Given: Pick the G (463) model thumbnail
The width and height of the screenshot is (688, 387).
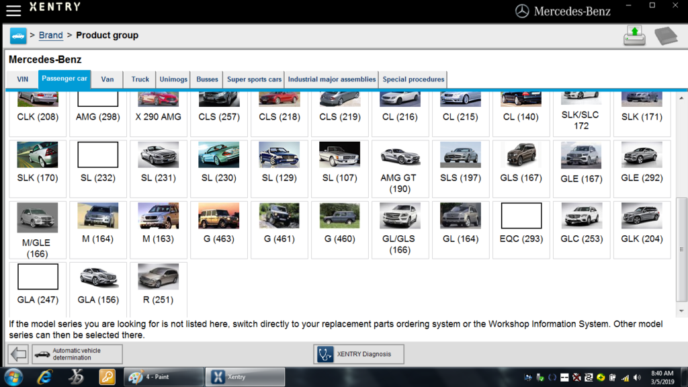Looking at the screenshot, I should pyautogui.click(x=218, y=216).
